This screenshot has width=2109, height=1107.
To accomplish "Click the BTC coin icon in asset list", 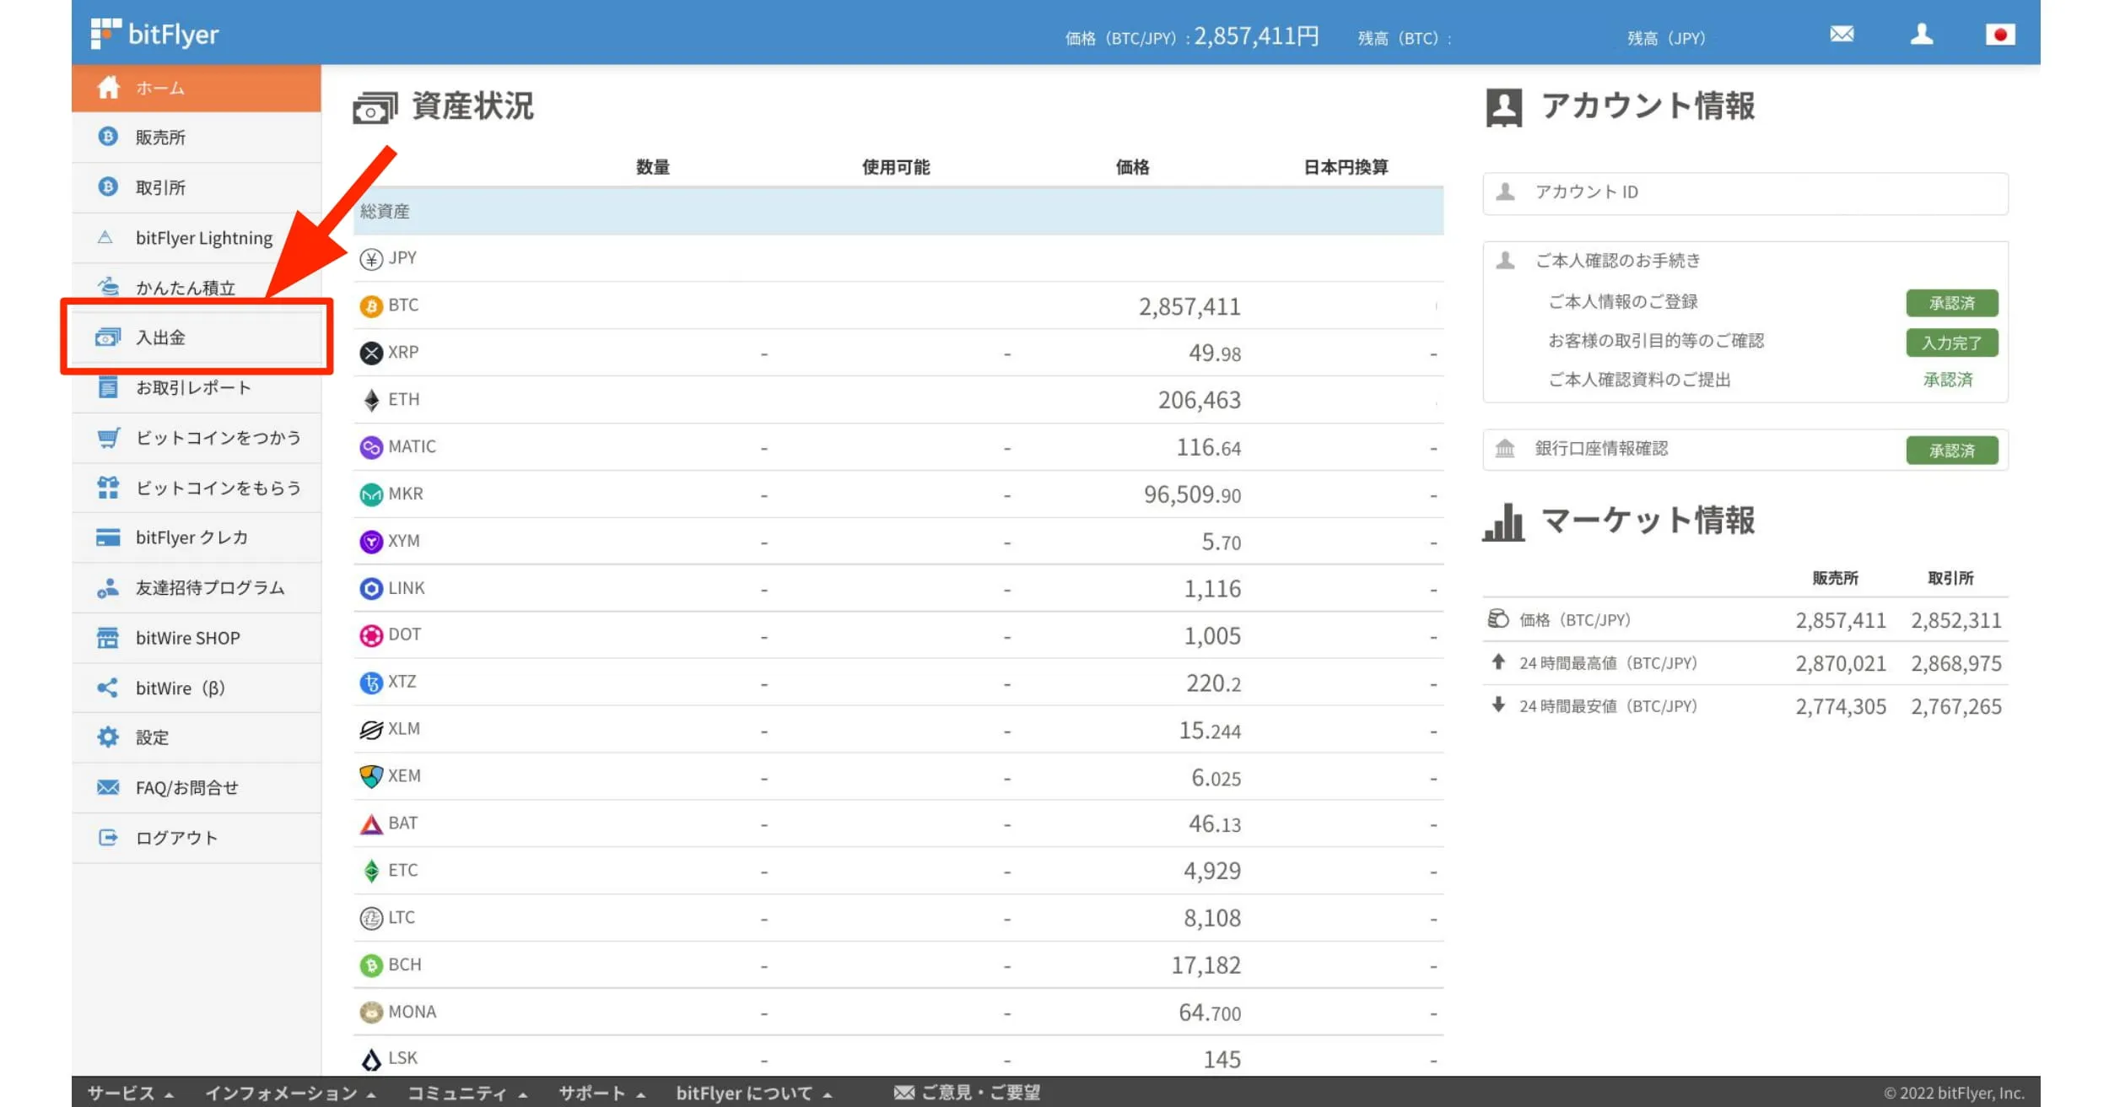I will 370,305.
